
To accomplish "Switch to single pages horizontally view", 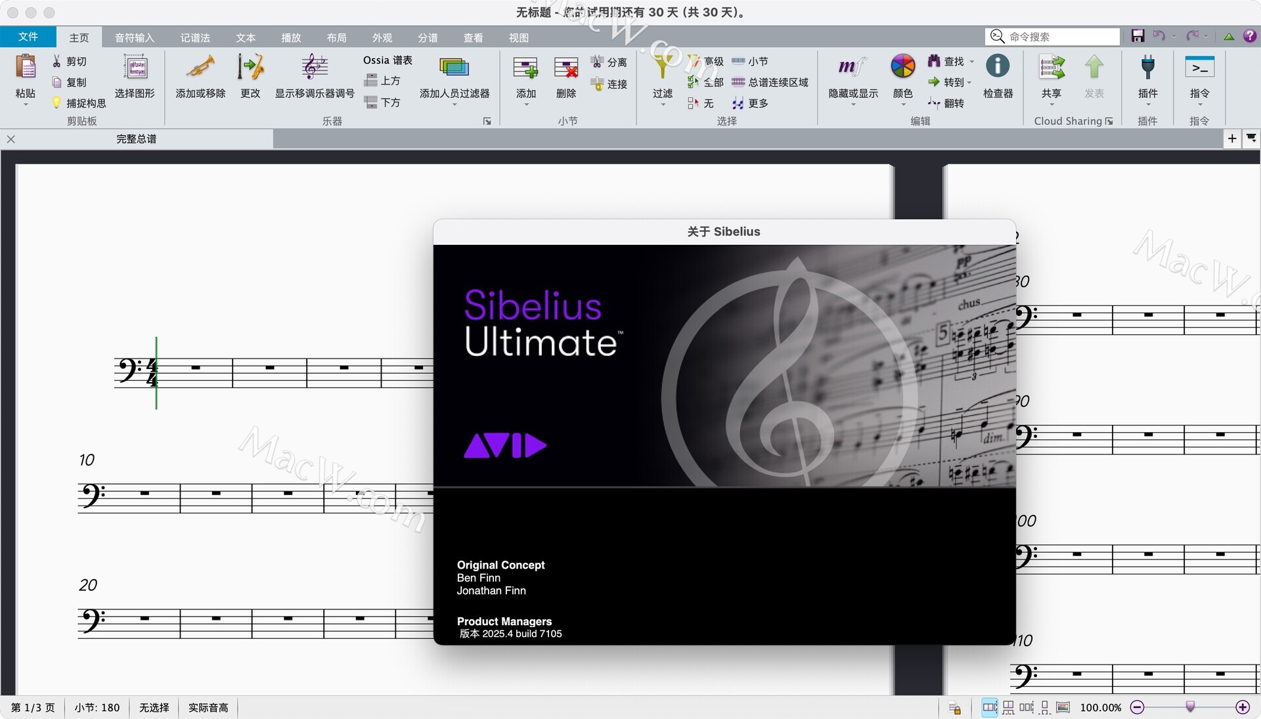I will [1026, 707].
